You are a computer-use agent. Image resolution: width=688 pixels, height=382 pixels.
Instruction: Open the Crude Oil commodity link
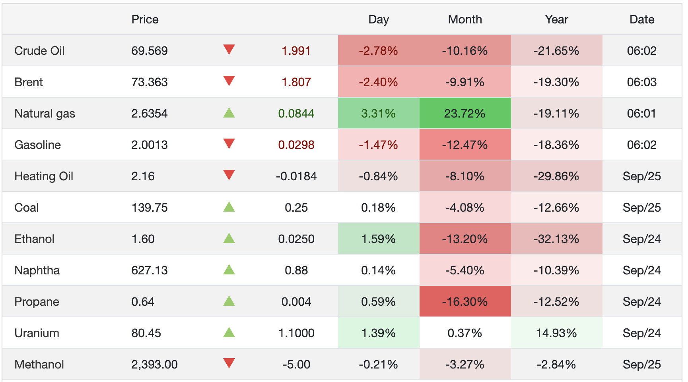(39, 51)
